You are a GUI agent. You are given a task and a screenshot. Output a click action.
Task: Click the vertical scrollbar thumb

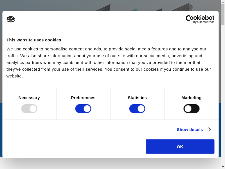(x=223, y=15)
